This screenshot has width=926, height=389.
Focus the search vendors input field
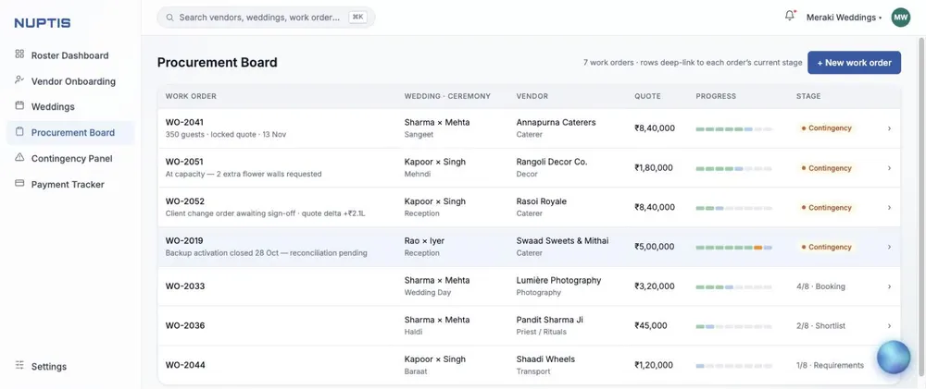(266, 18)
